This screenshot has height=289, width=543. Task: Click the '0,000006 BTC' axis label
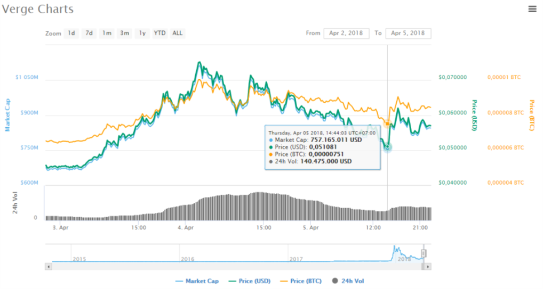pos(506,148)
